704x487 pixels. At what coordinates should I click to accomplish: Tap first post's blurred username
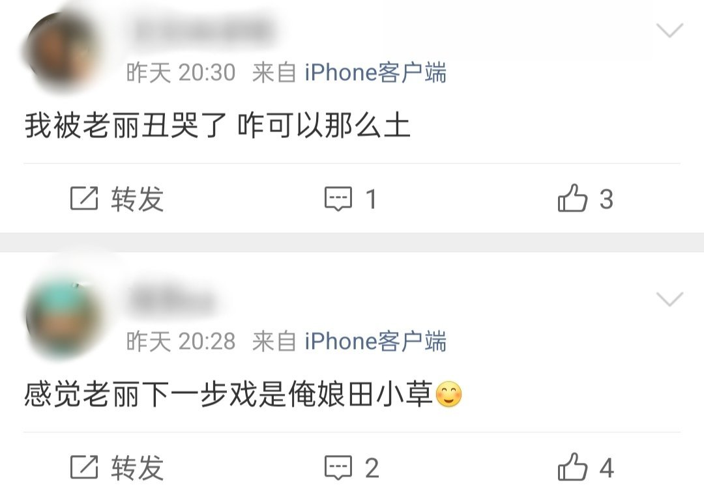[203, 31]
